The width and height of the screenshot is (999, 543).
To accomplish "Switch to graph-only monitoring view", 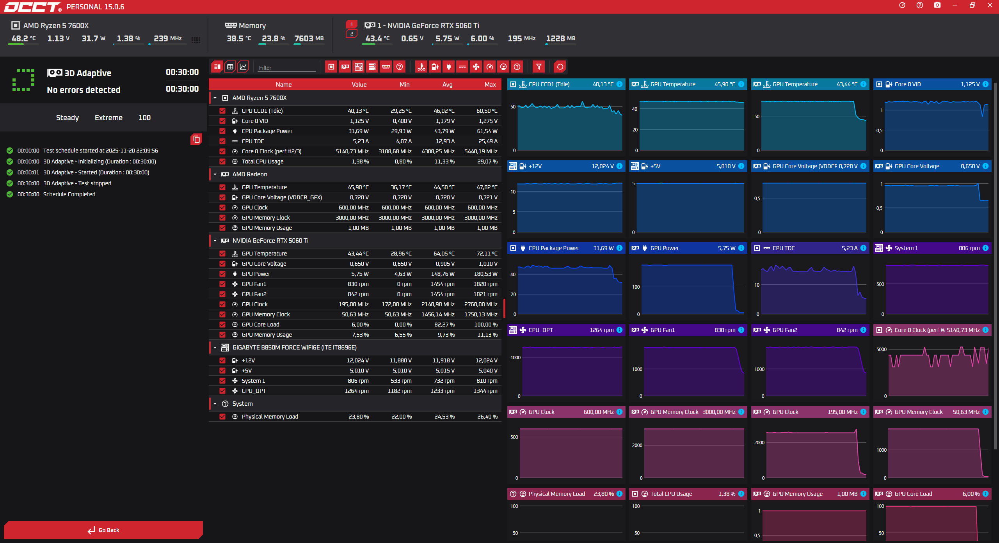I will [x=243, y=67].
